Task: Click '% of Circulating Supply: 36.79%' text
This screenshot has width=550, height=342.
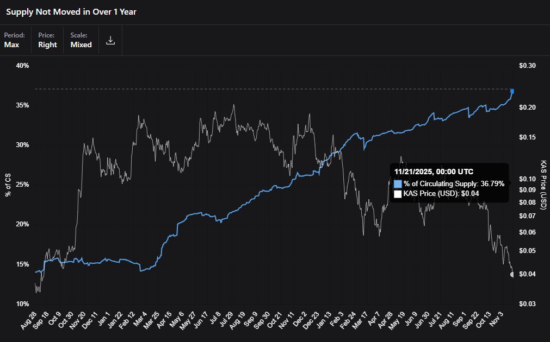Action: [x=454, y=184]
